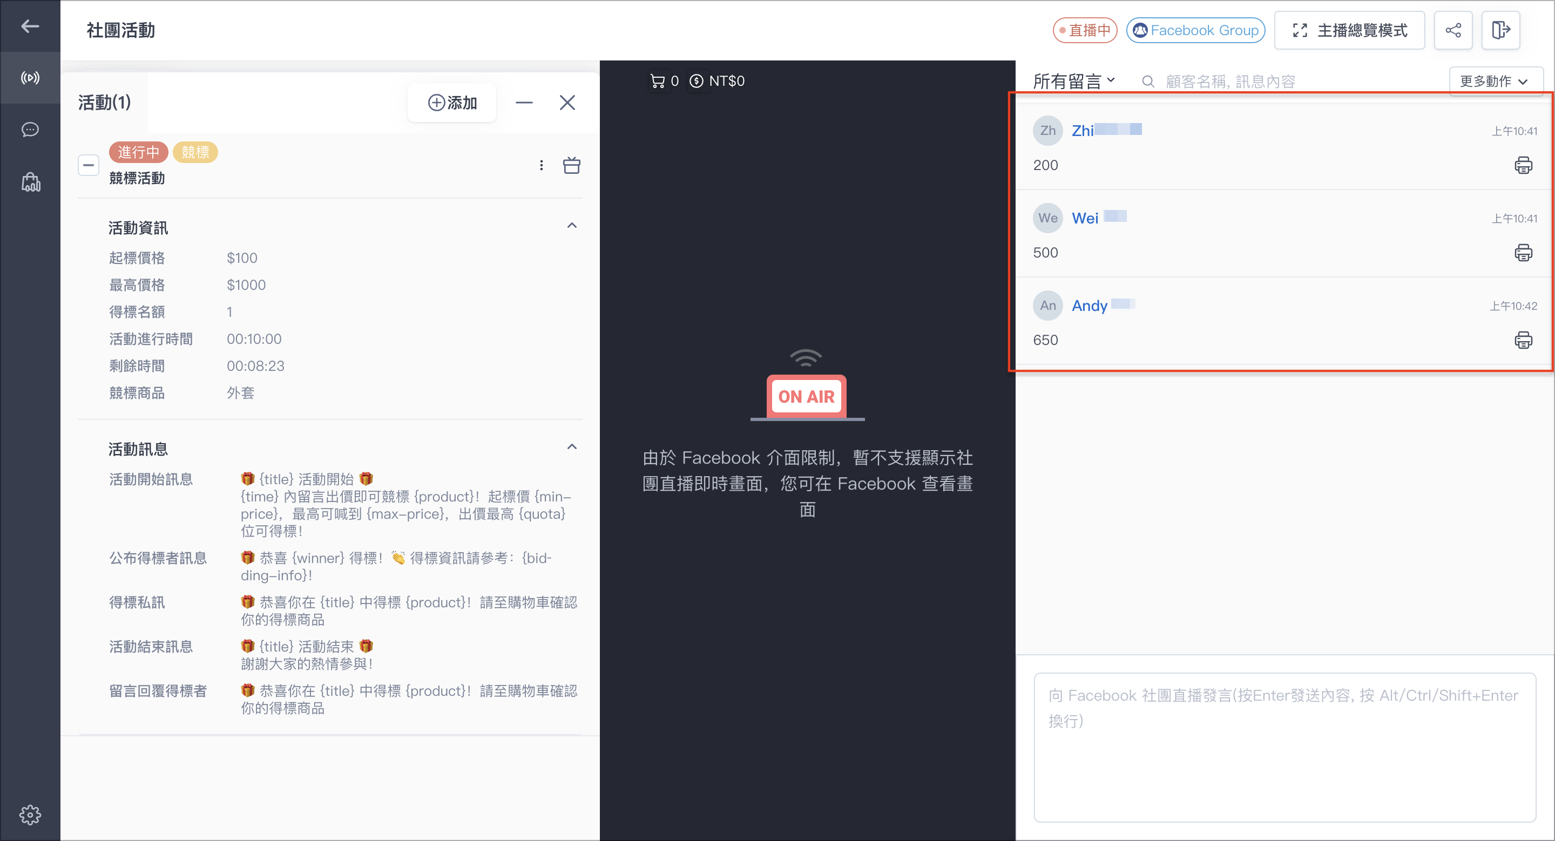Collapse the 活動訊息 section
The image size is (1555, 841).
point(572,446)
